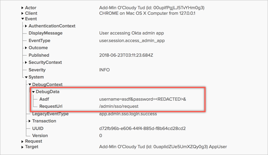Select the LegacyEventType row label

coord(50,114)
